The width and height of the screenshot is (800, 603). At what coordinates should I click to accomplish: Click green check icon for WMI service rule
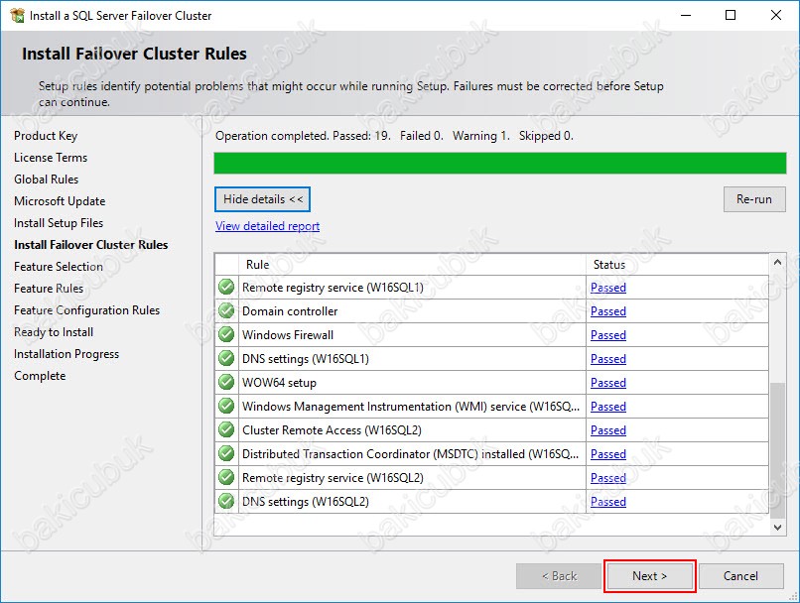point(226,406)
